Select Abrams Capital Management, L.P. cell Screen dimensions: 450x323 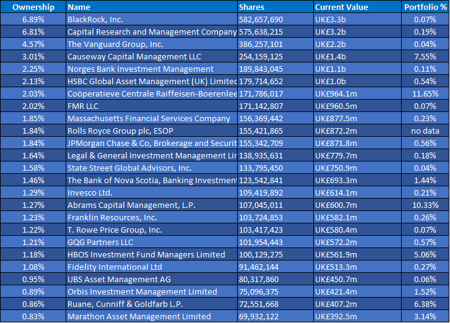coord(152,205)
